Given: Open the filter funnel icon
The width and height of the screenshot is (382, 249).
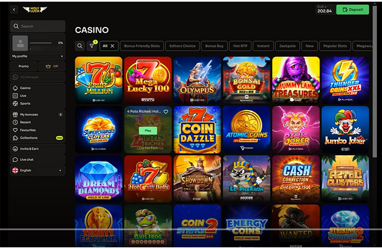Looking at the screenshot, I should pyautogui.click(x=92, y=46).
